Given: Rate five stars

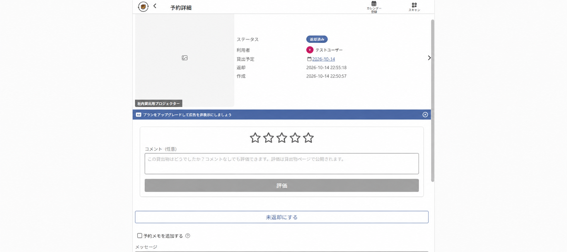Looking at the screenshot, I should point(308,138).
